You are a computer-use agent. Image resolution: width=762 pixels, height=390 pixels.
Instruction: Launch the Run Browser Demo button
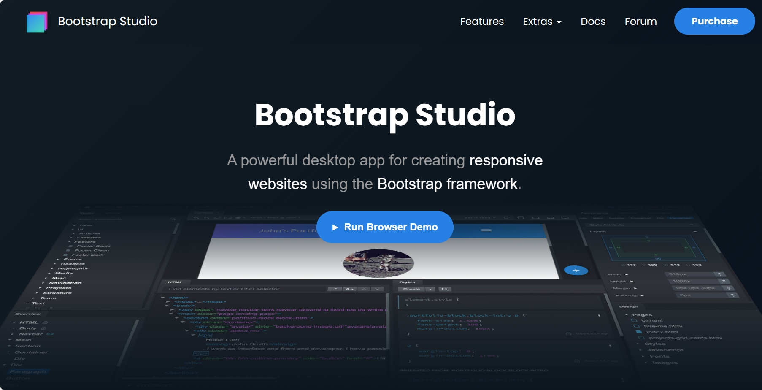click(385, 227)
